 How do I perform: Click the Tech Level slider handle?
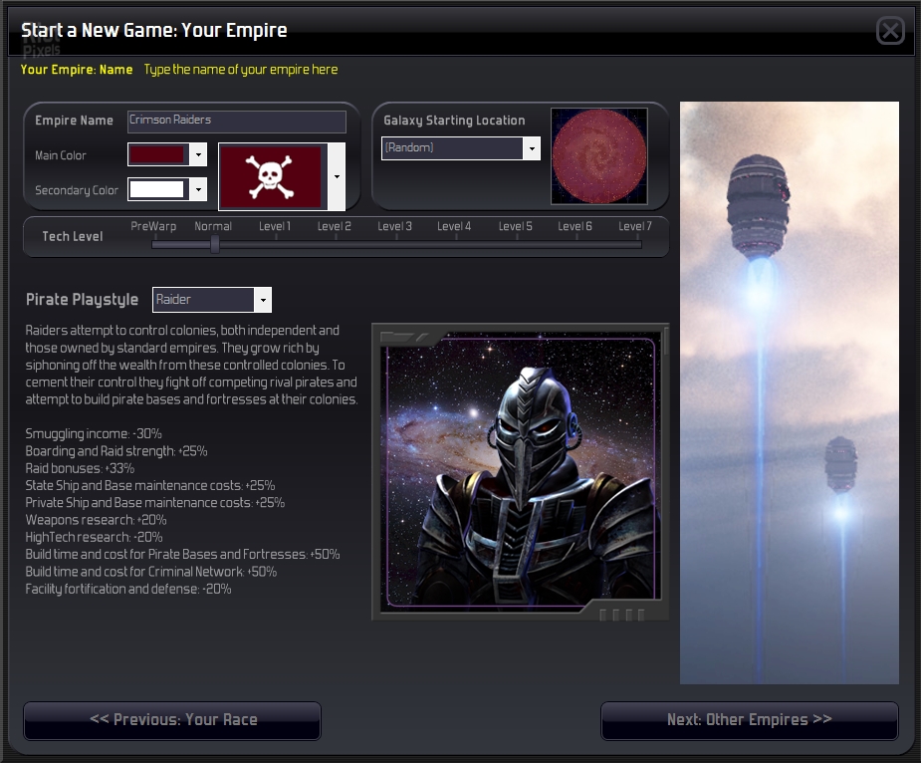click(x=214, y=243)
